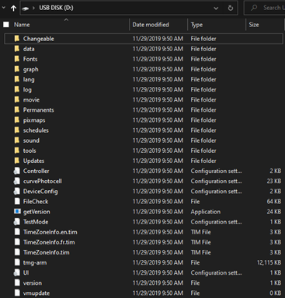Select the sound folder icon

coord(17,140)
